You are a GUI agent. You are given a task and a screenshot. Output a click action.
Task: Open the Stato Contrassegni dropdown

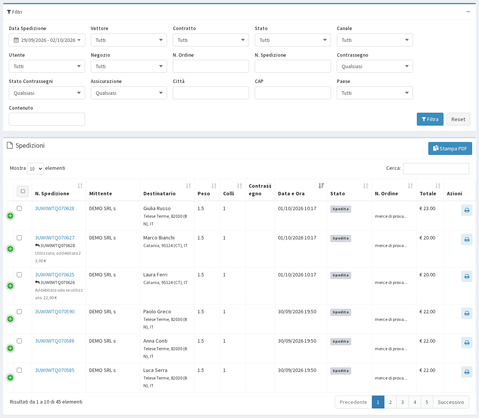click(x=47, y=93)
